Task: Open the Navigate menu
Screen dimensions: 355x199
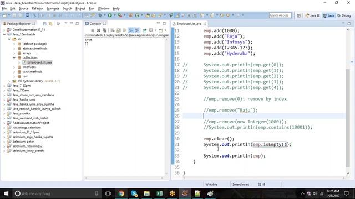Action: click(53, 9)
